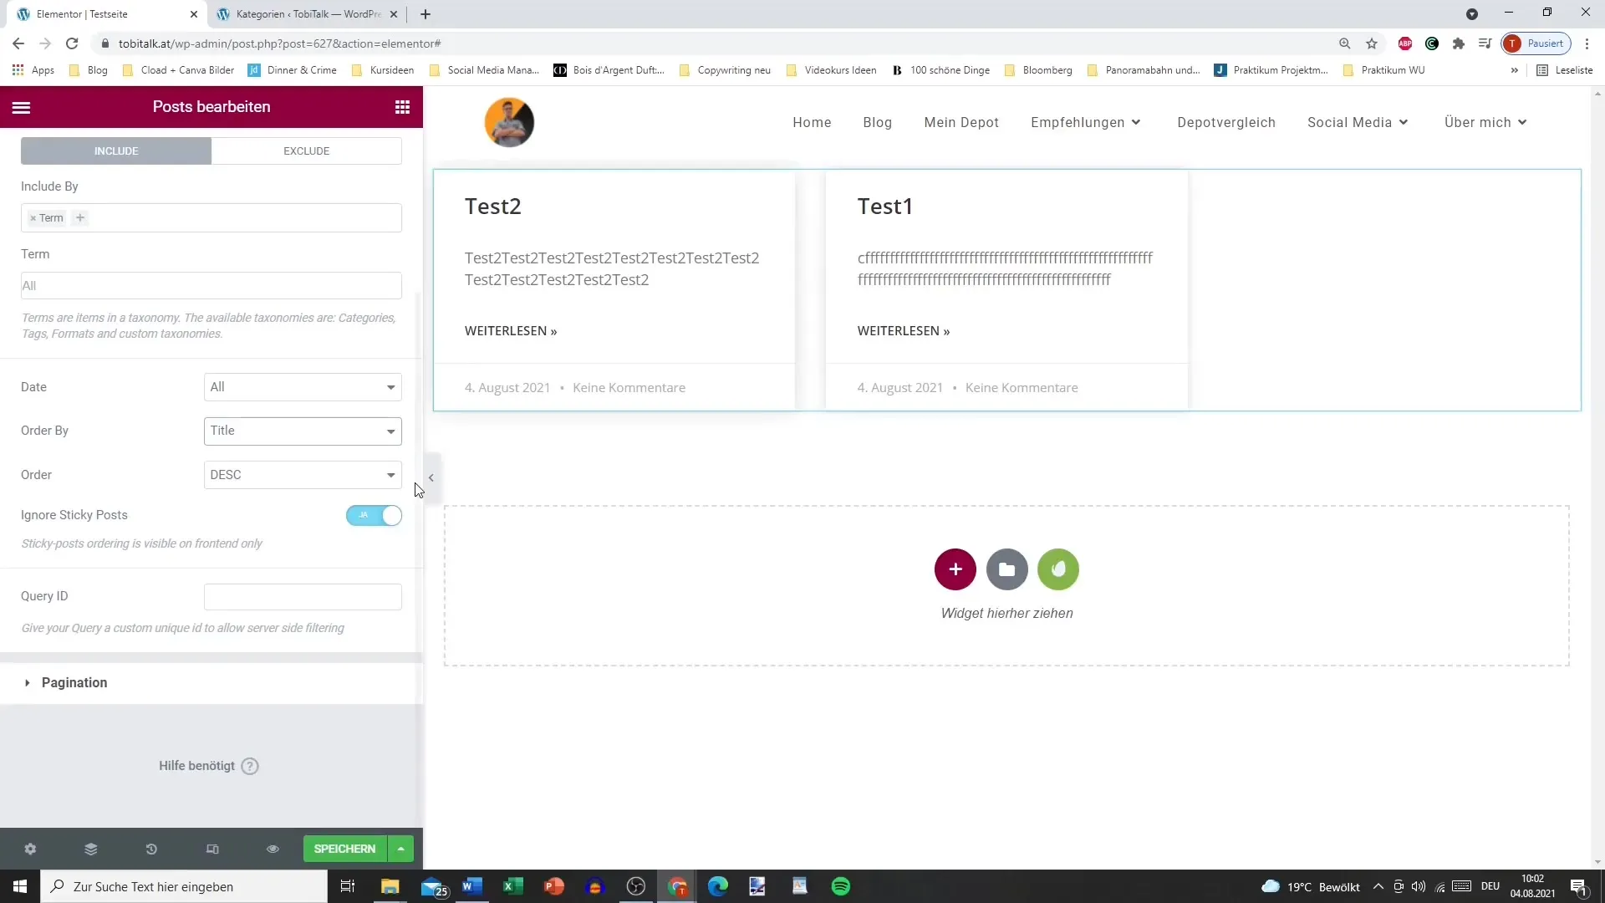Expand the Über mich menu
Viewport: 1605px width, 903px height.
[1485, 122]
